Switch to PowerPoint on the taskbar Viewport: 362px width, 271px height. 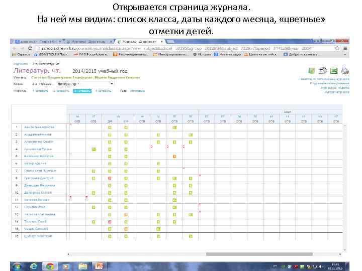[99, 266]
